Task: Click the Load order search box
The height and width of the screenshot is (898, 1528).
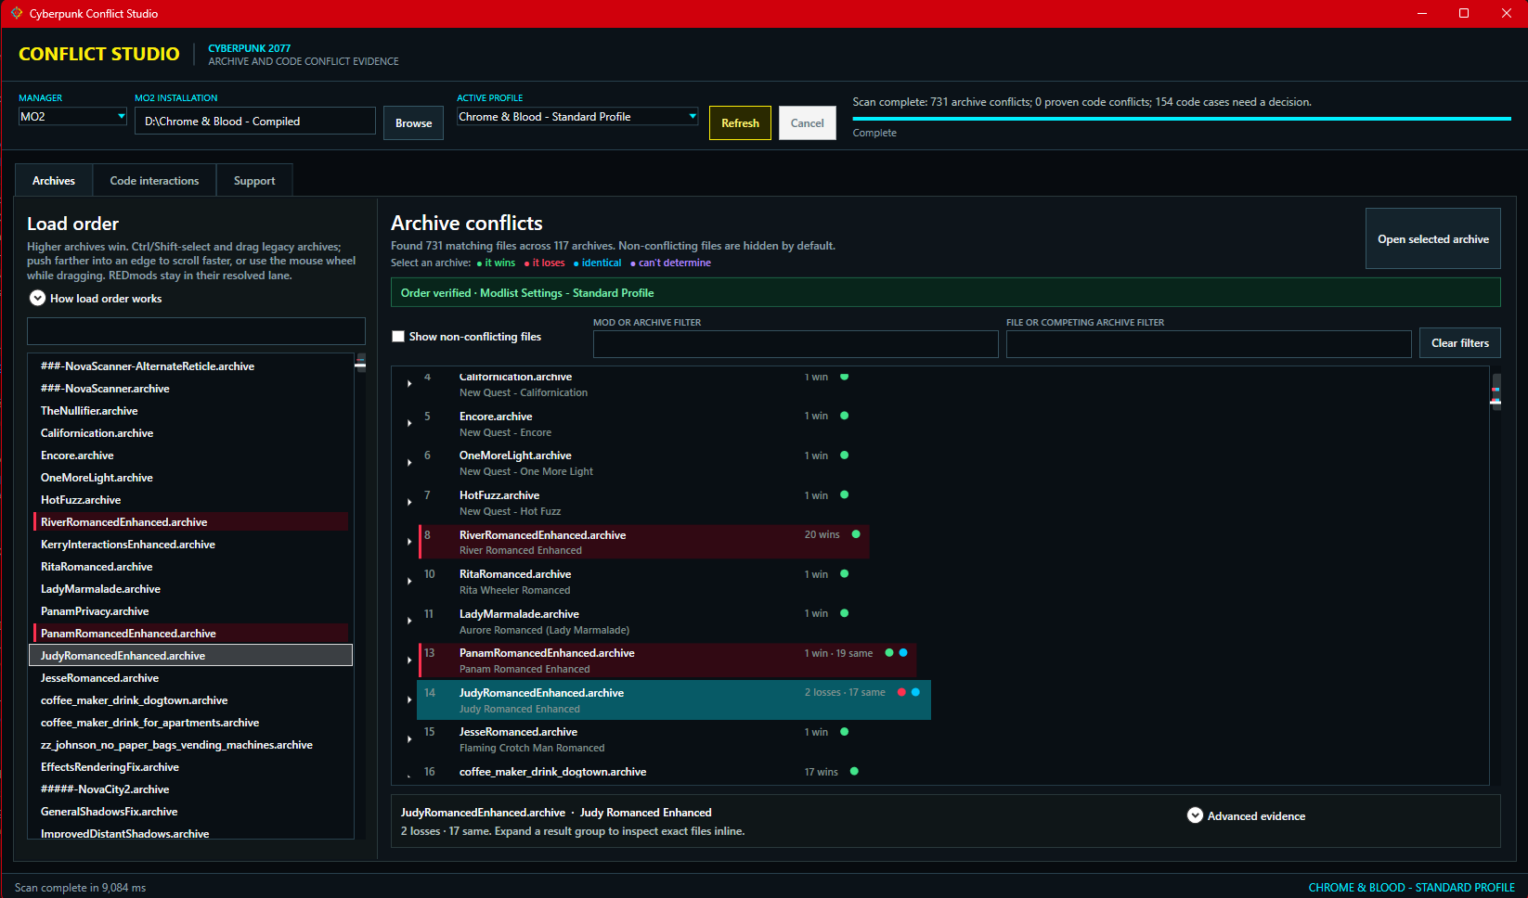Action: pyautogui.click(x=196, y=331)
